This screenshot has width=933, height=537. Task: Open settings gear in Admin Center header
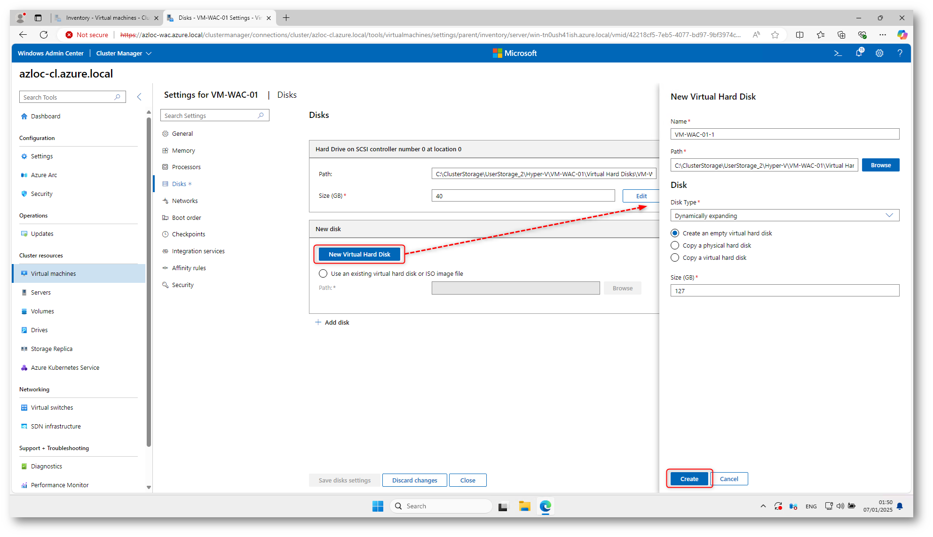[879, 53]
